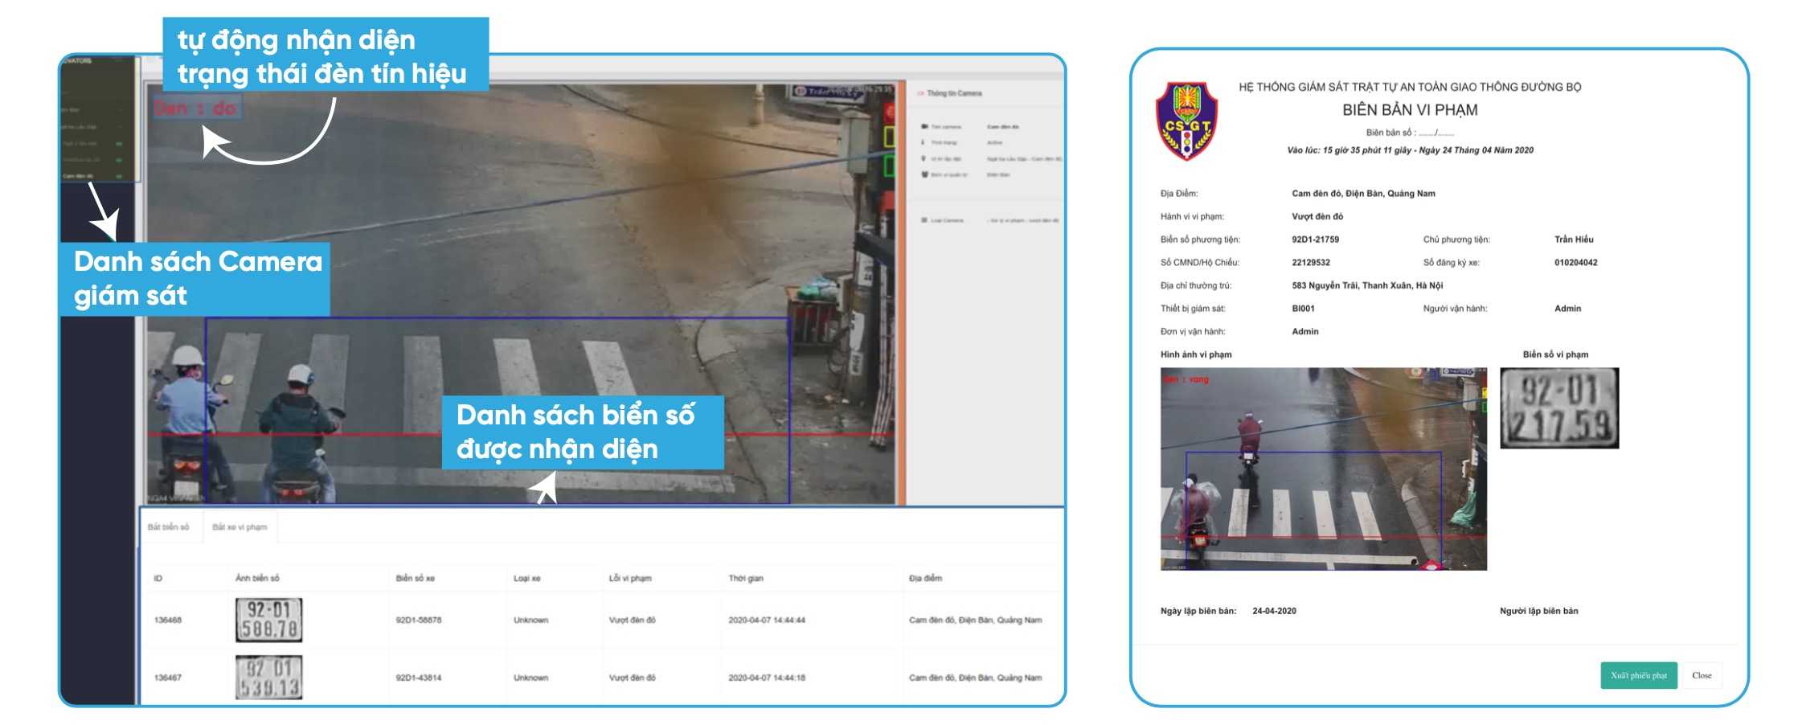Click the CSGT traffic police emblem
This screenshot has height=725, width=1794.
[1186, 121]
